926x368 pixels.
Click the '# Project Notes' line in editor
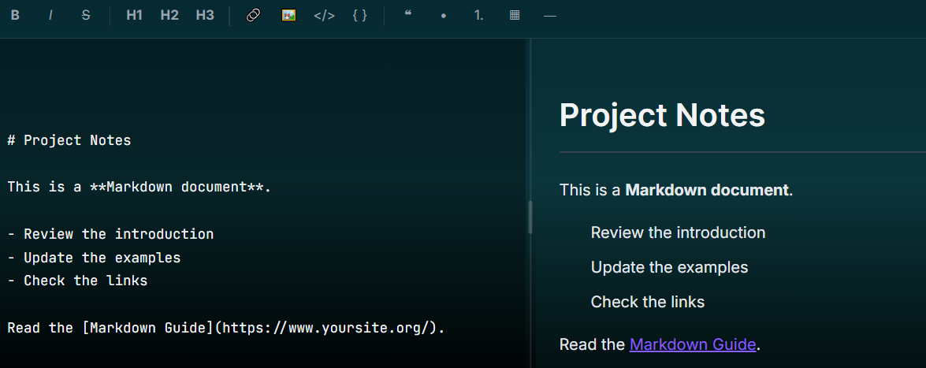(69, 140)
